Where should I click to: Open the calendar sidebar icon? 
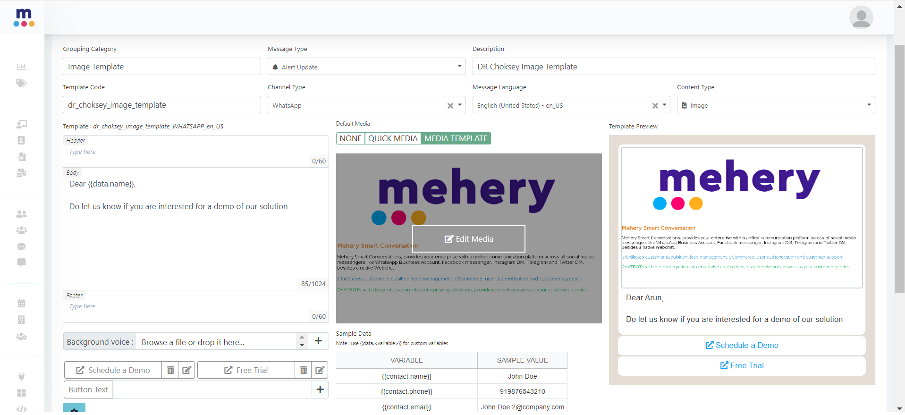pyautogui.click(x=21, y=304)
